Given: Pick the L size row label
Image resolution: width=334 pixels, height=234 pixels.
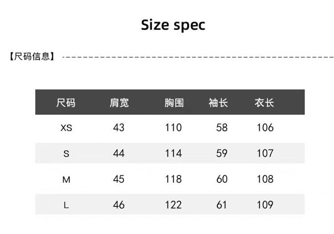Looking at the screenshot, I should coord(66,205).
